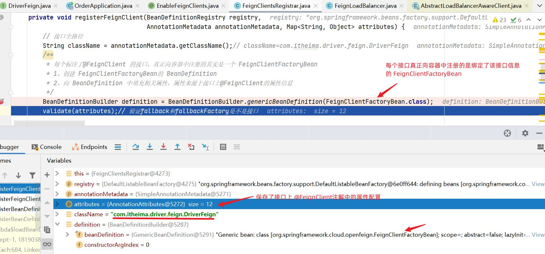This screenshot has width=545, height=254.
Task: Click the crosshair target icon in the panel header
Action: 507,133
